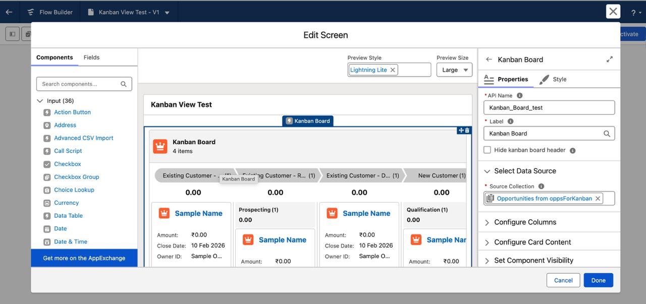Click the help icon beside Source Collection
This screenshot has height=304, width=646.
point(541,187)
